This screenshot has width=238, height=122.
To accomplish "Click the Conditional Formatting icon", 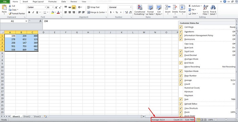I will click(x=140, y=7).
